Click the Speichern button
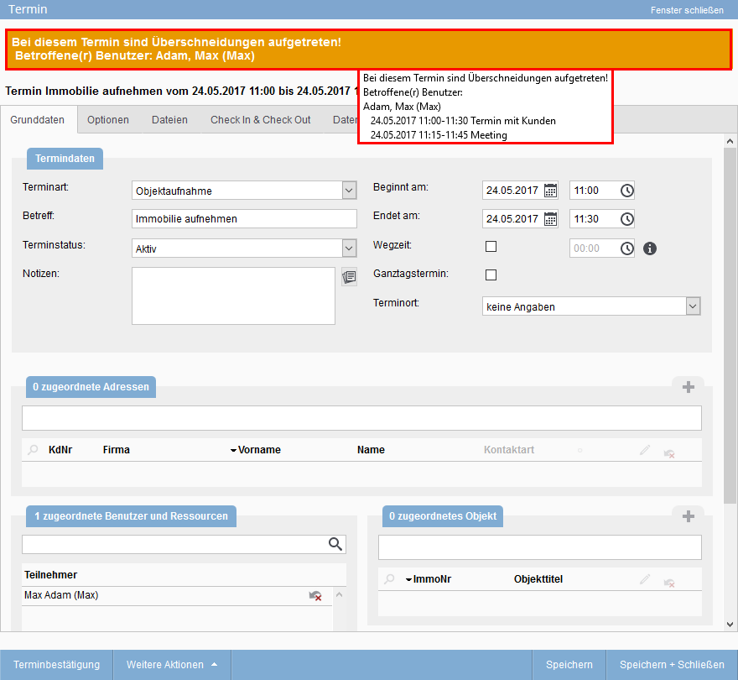This screenshot has height=680, width=738. 569,664
